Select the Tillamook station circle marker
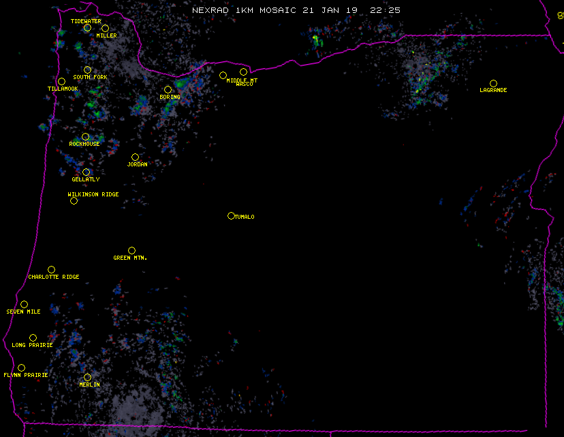Screen dimensions: 564x437 coord(61,82)
